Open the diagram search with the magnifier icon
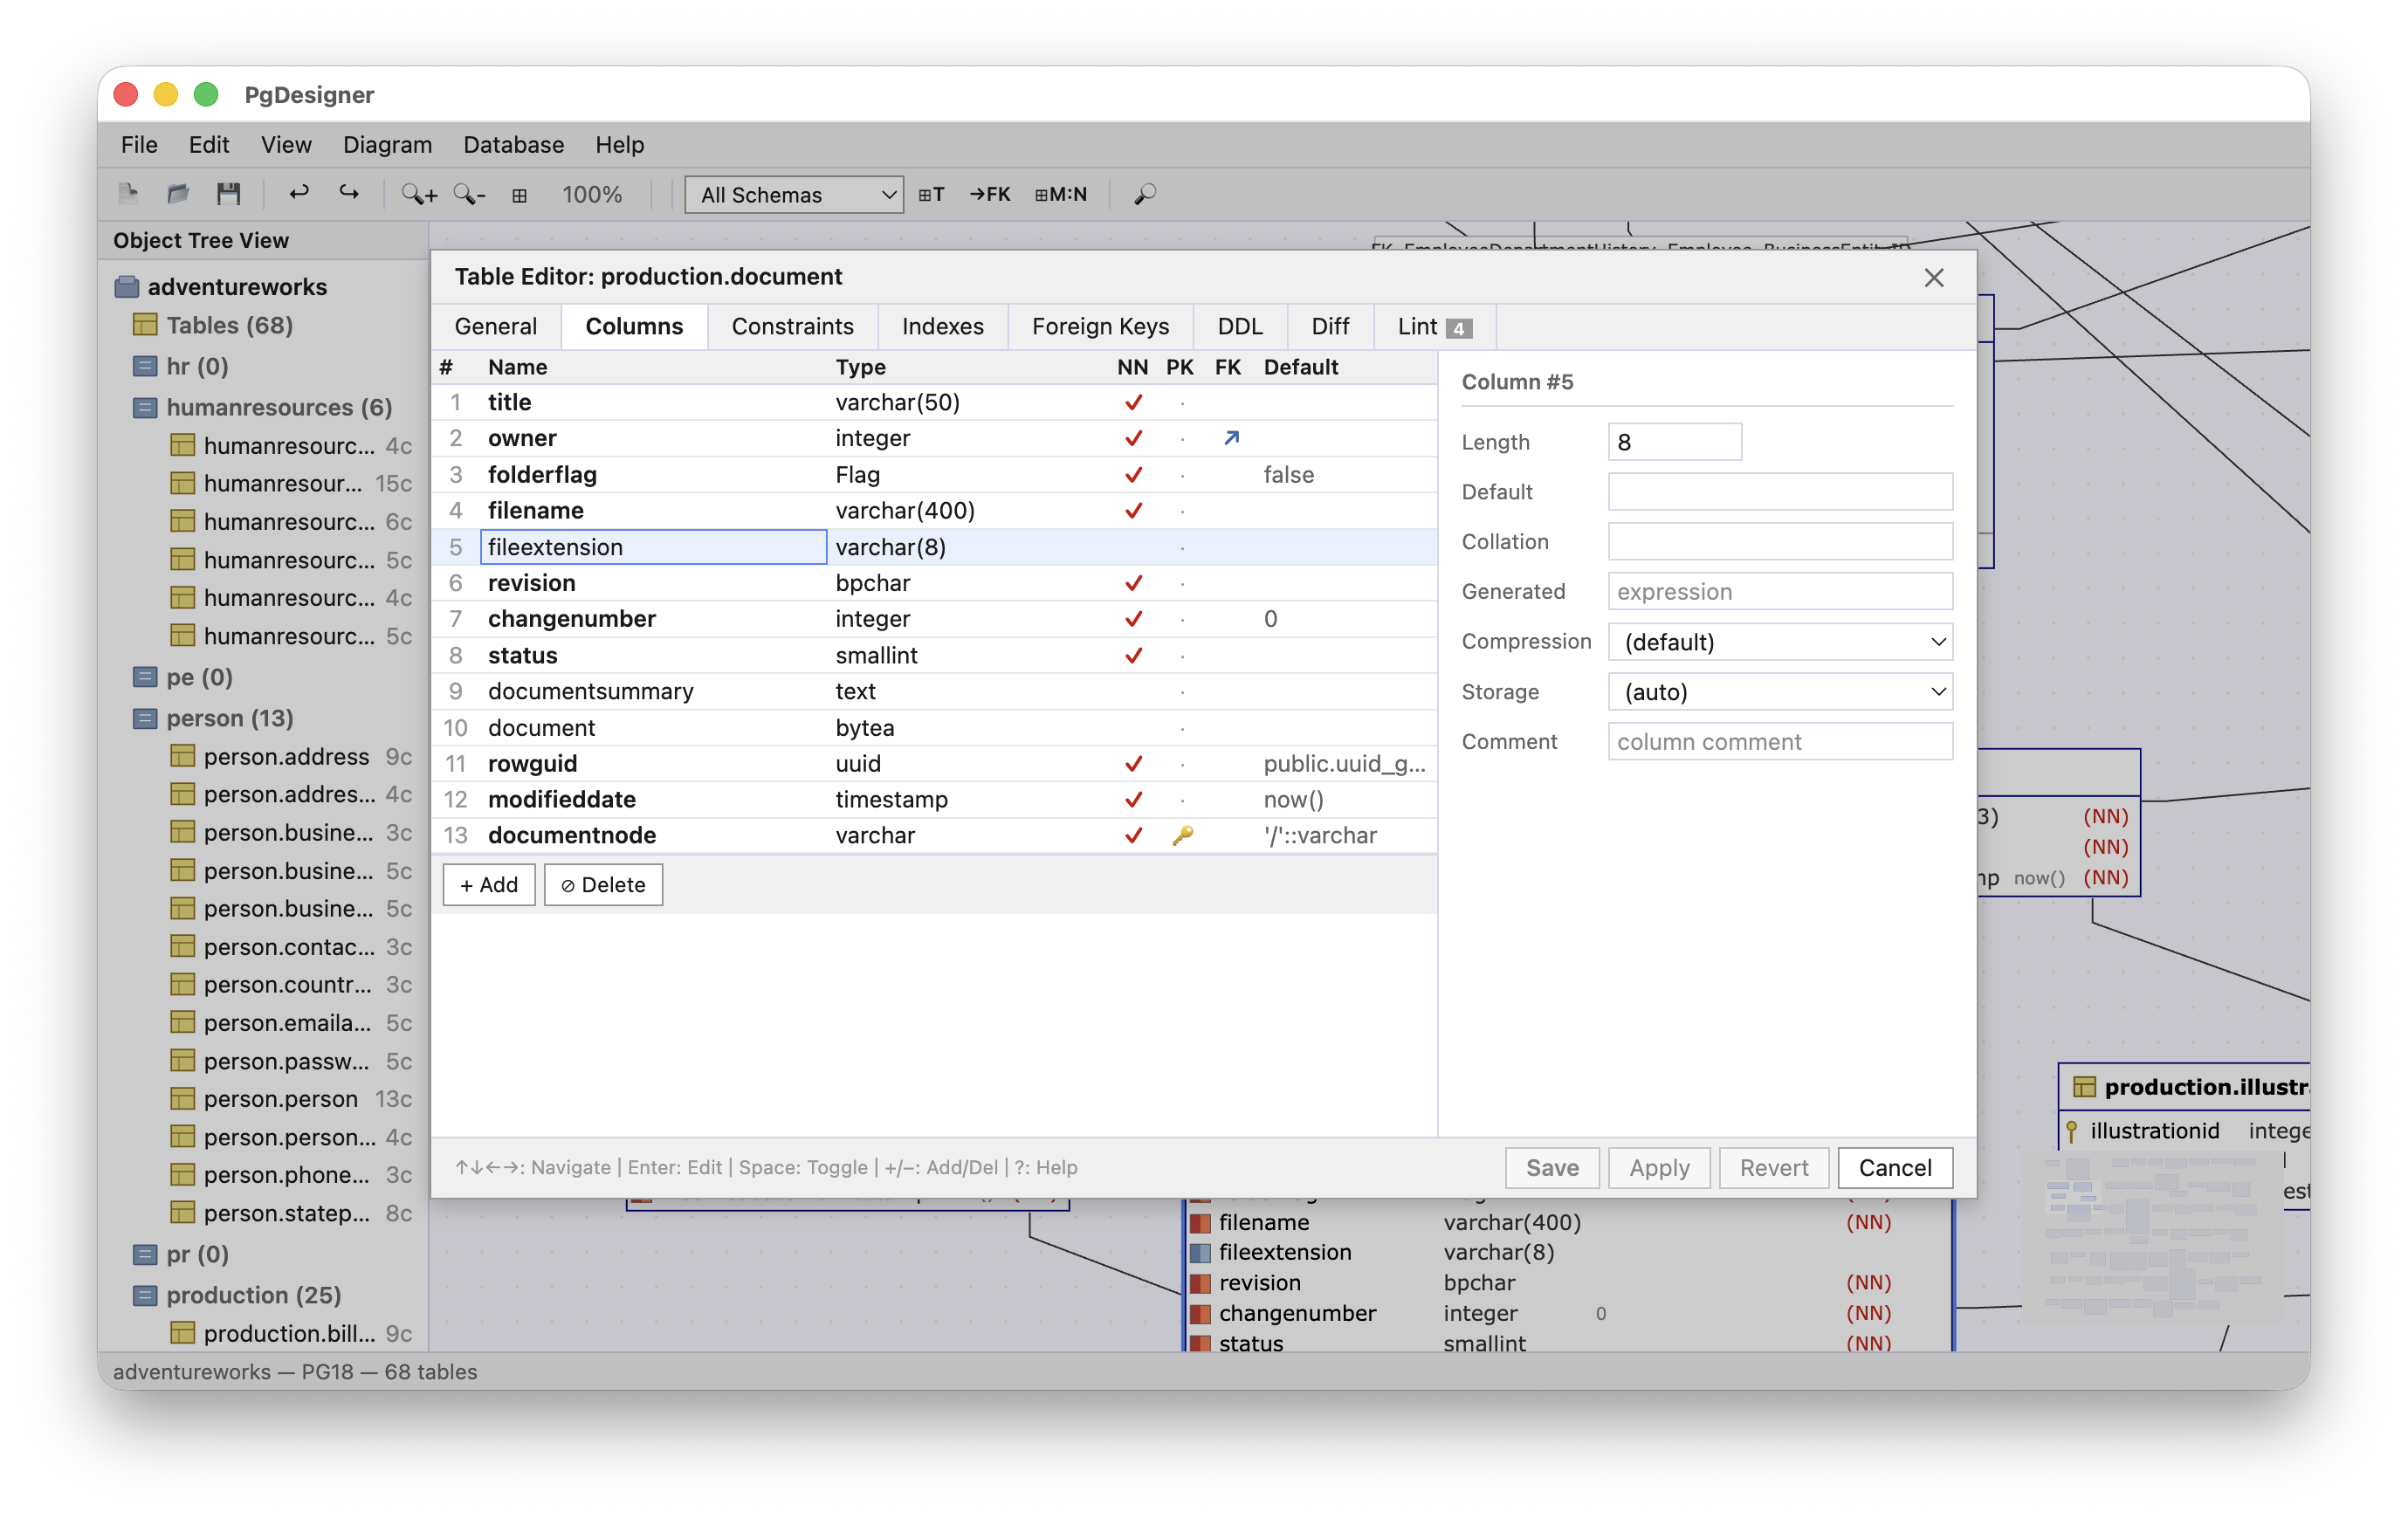 point(1143,194)
